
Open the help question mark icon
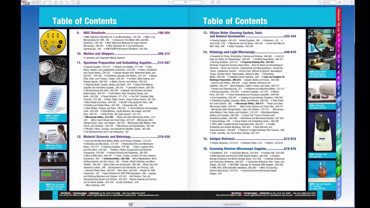coord(351,2)
